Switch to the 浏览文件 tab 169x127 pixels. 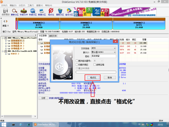53,36
